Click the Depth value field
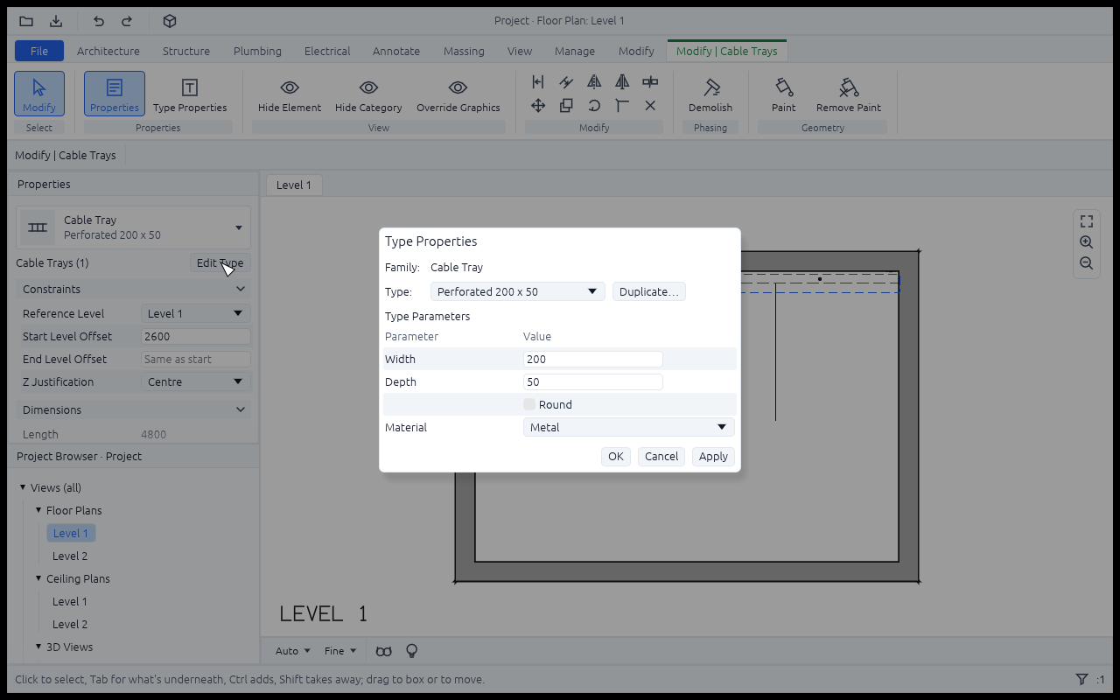The image size is (1120, 700). coord(593,381)
